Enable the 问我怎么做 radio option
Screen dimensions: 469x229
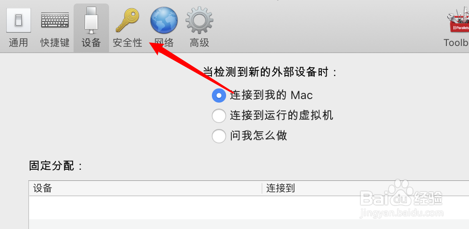pyautogui.click(x=219, y=136)
